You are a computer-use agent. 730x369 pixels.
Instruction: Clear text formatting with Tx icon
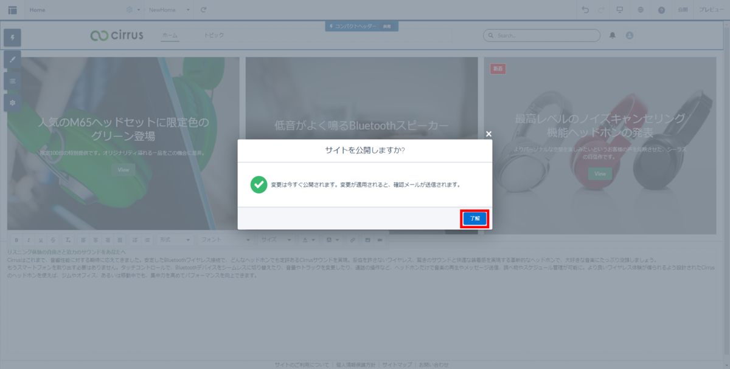[x=68, y=240]
